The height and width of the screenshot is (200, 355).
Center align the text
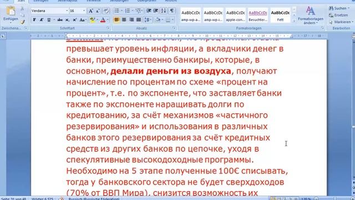coord(124,20)
